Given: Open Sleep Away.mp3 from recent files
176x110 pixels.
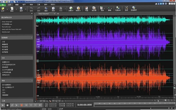Looking at the screenshot, I should [7, 22].
